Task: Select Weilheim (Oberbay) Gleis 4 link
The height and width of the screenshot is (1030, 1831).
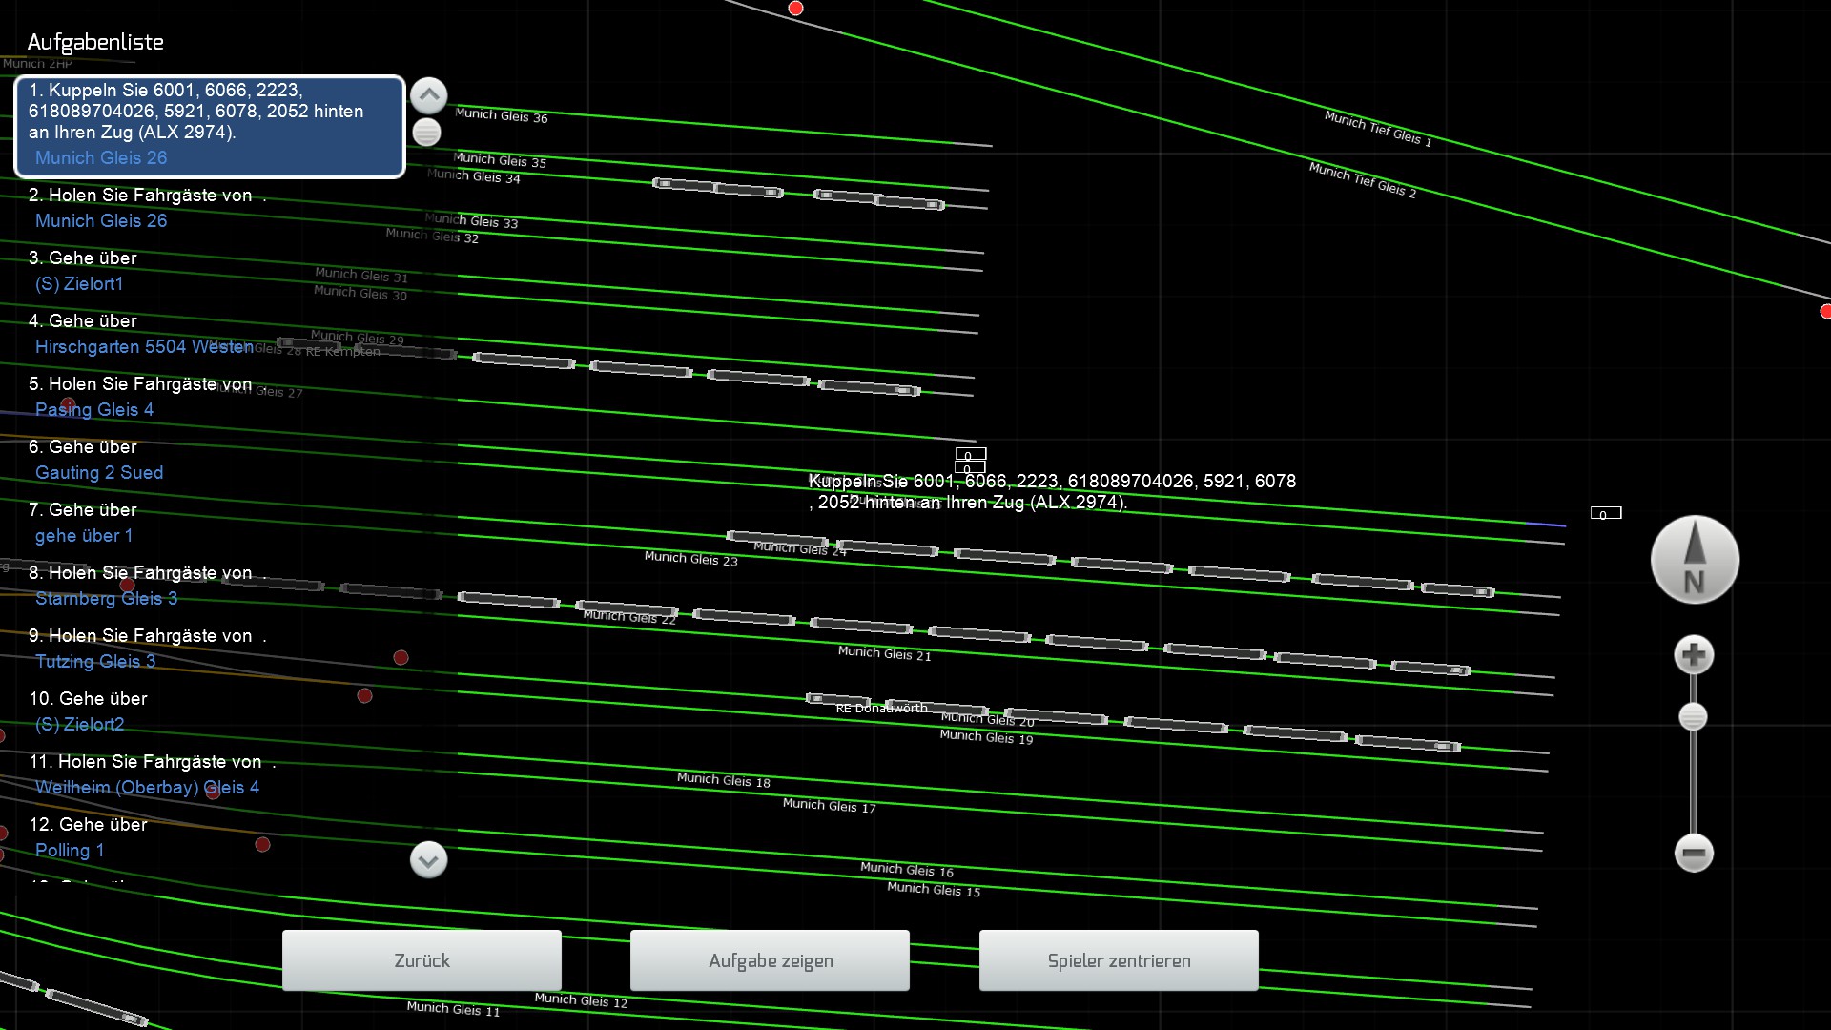Action: (x=147, y=788)
